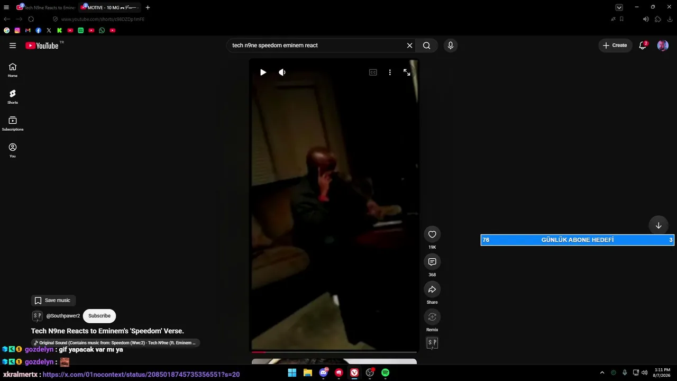Open the browser main menu icon
Viewport: 677px width, 381px height.
(6, 7)
